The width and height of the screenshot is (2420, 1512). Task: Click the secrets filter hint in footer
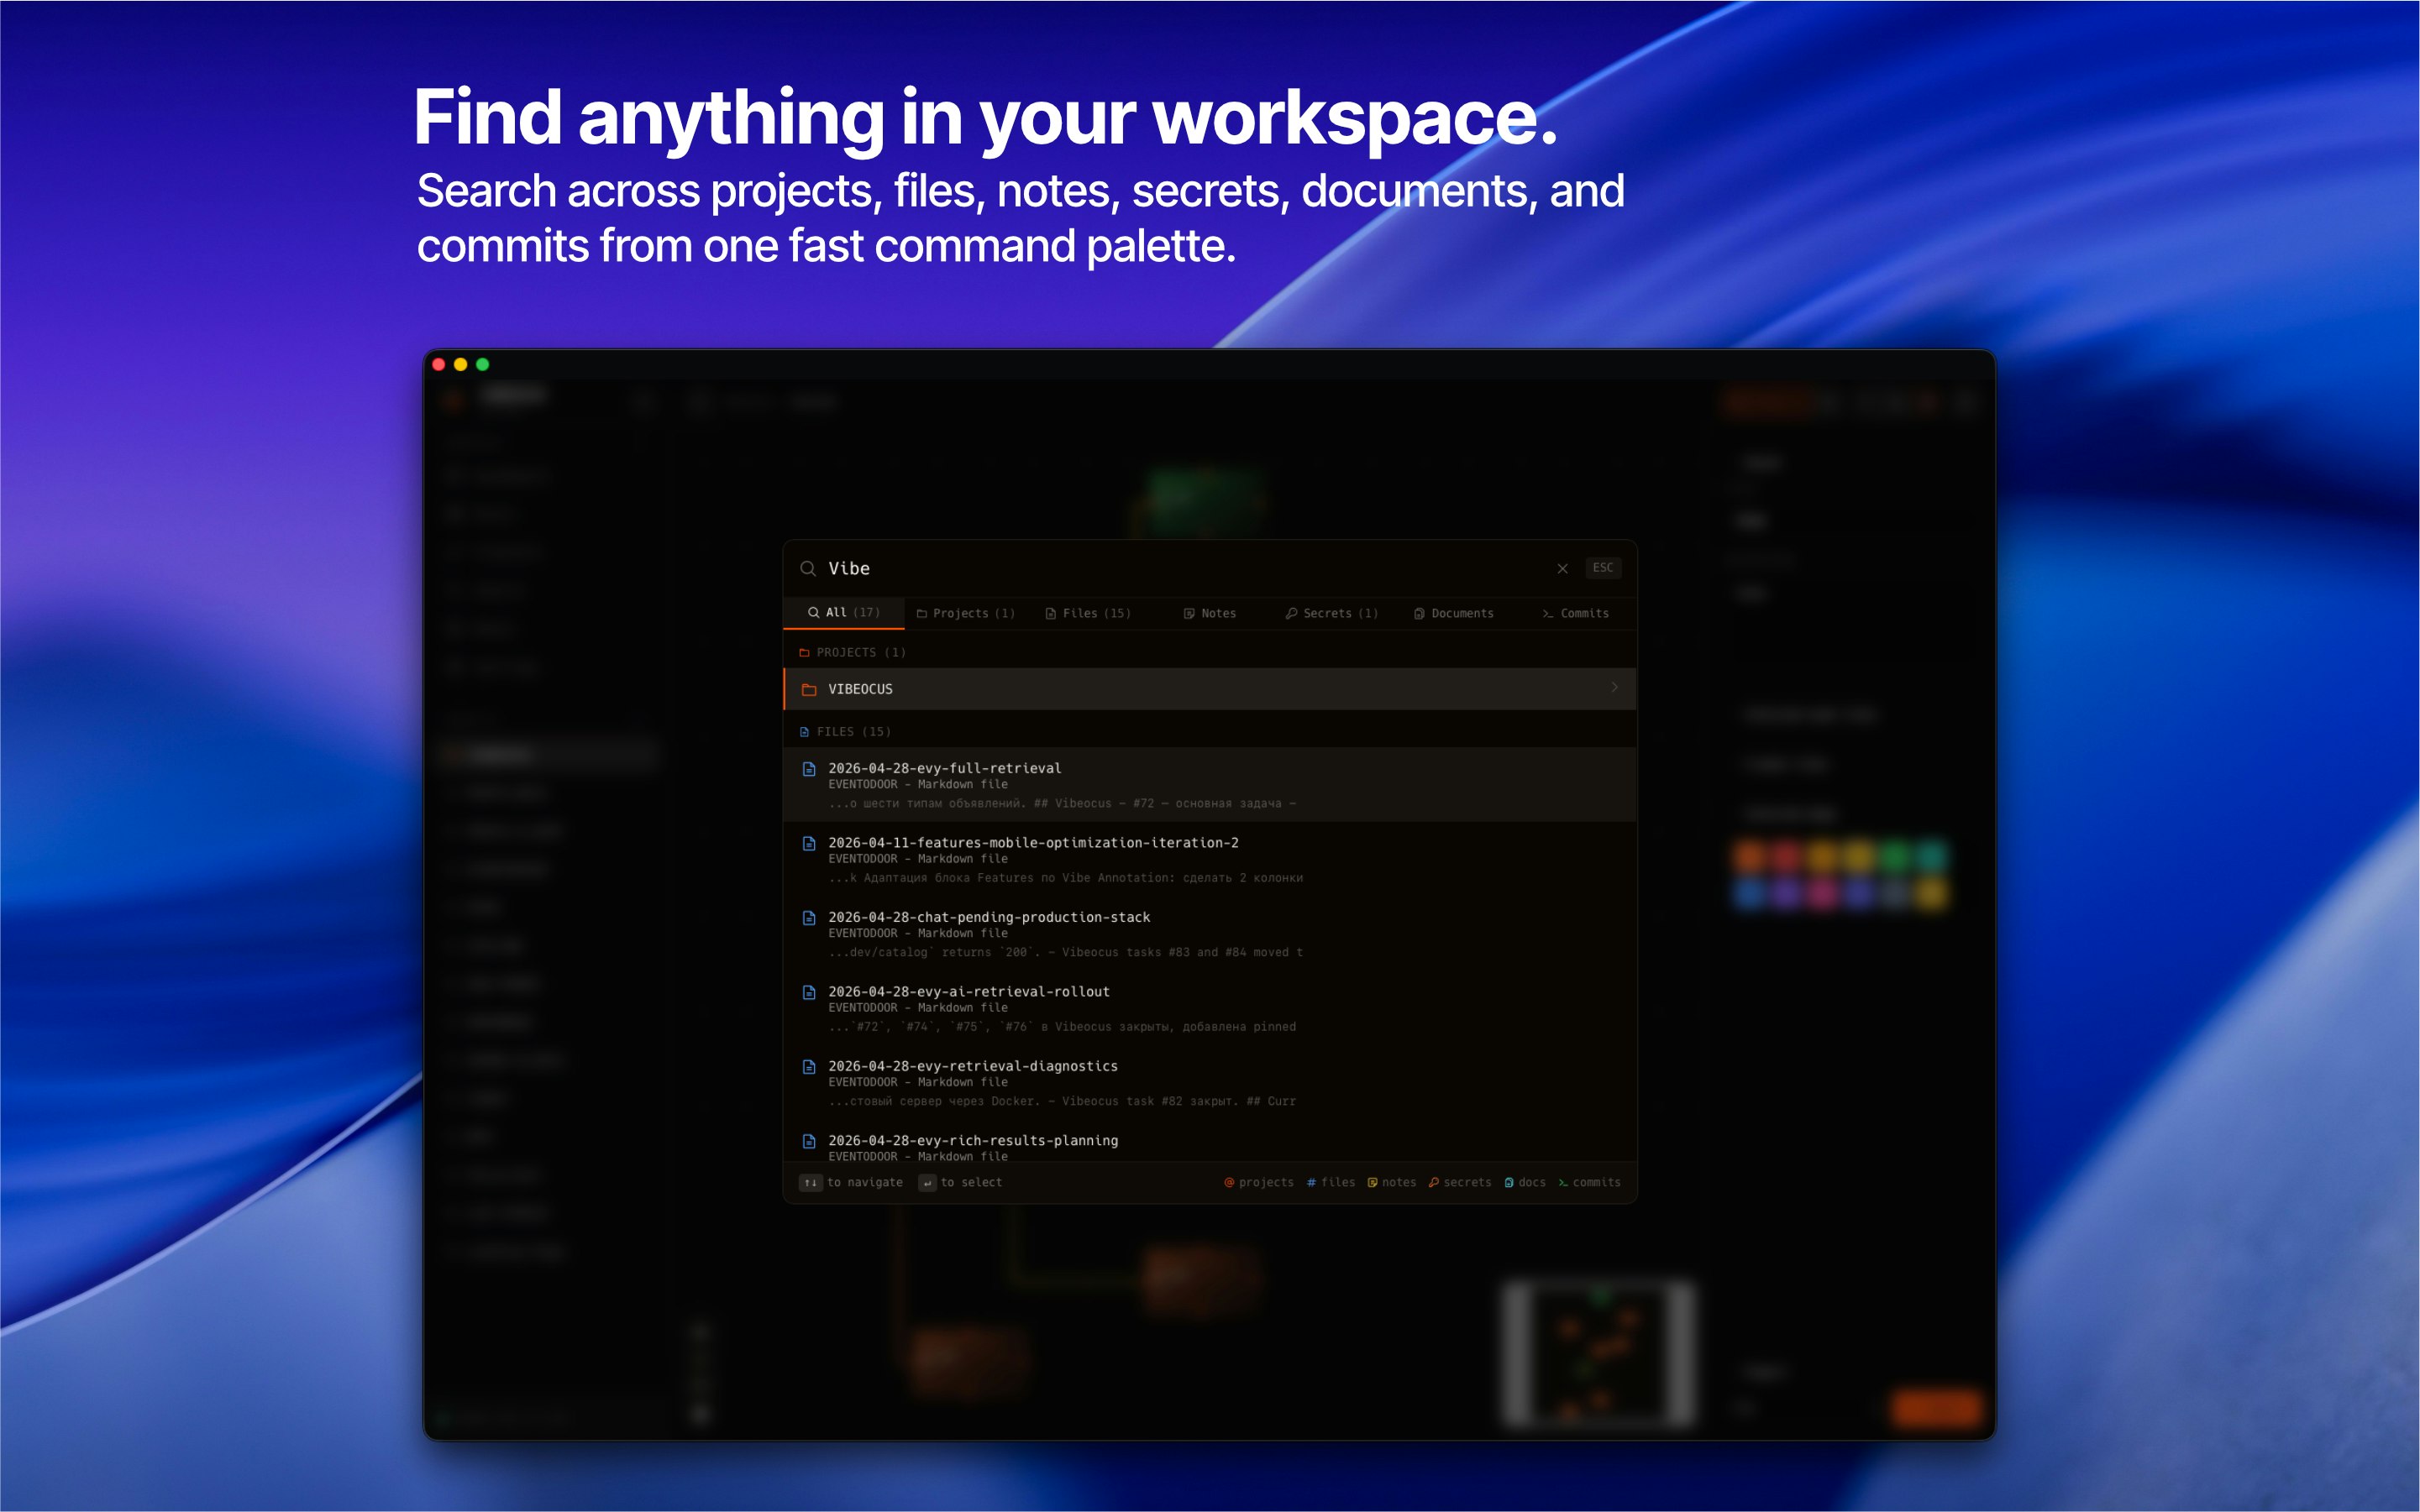1460,1182
